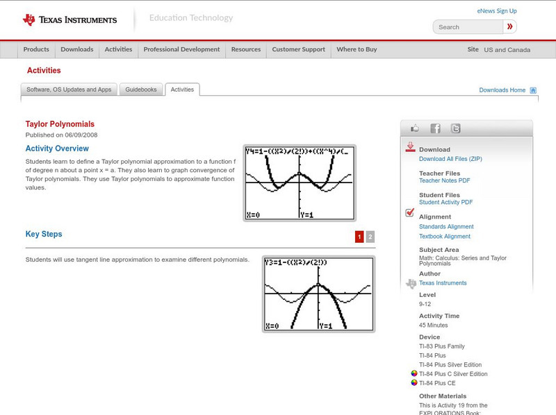Click the red Activities page heading
This screenshot has width=556, height=415.
(x=44, y=71)
